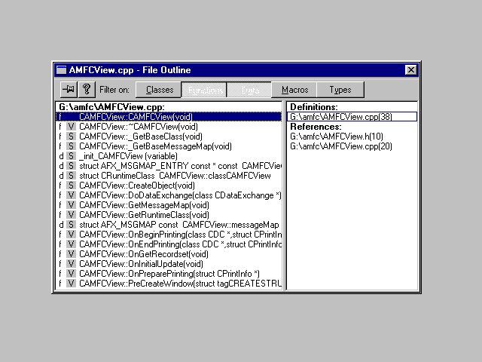Click the pushpin icon to pin window
482x362 pixels.
point(68,90)
